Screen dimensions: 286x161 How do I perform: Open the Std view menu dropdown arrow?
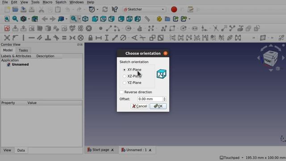click(67, 19)
